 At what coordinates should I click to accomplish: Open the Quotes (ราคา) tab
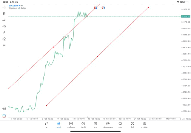[x=46, y=125]
